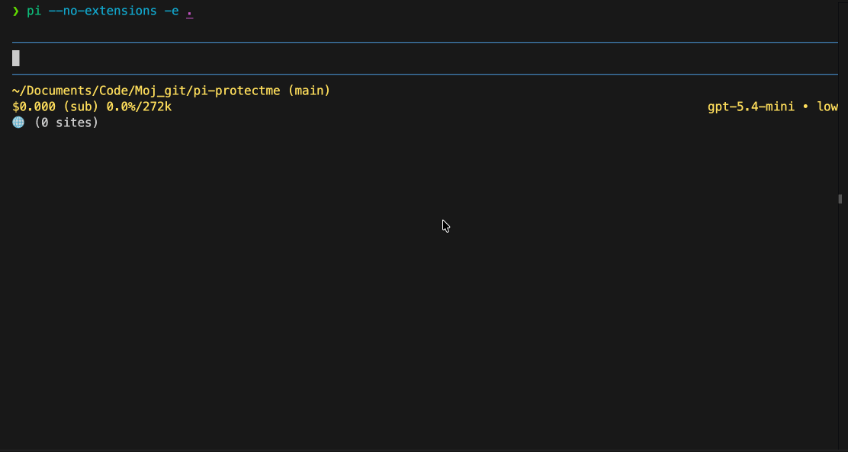Screen dimensions: 848x452
Task: Select the 'pi' command word
Action: tap(34, 11)
